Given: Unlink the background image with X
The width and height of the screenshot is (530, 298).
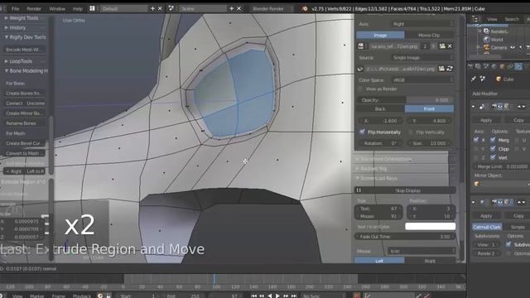Looking at the screenshot, I should click(450, 46).
